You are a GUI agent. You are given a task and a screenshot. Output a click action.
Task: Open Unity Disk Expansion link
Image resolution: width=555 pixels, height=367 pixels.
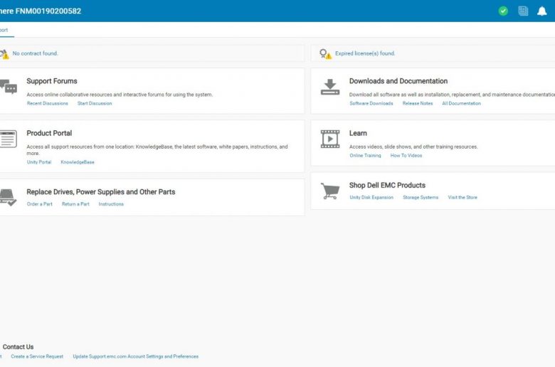pos(371,198)
